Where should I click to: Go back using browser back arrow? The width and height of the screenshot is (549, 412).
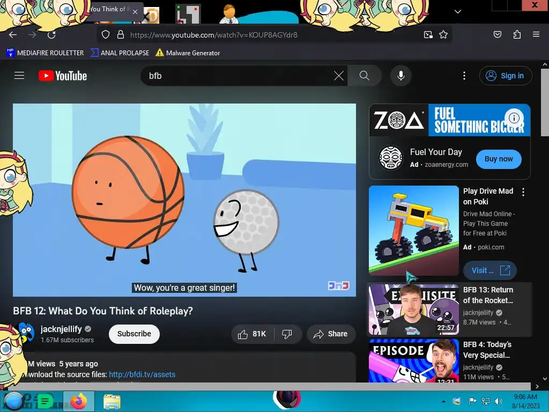tap(13, 35)
